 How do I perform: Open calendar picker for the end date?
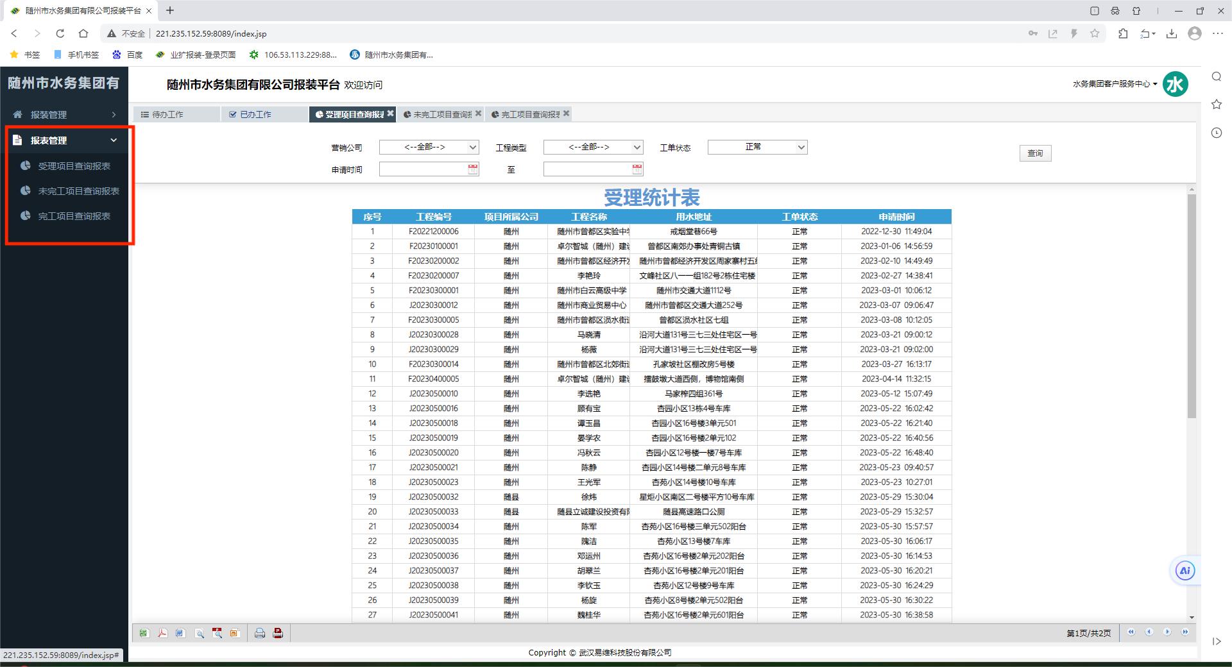click(637, 169)
